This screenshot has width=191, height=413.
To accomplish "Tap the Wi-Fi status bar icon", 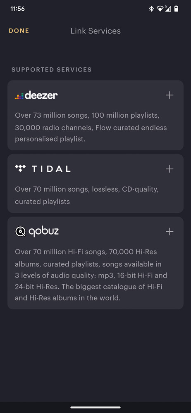I will 160,9.
